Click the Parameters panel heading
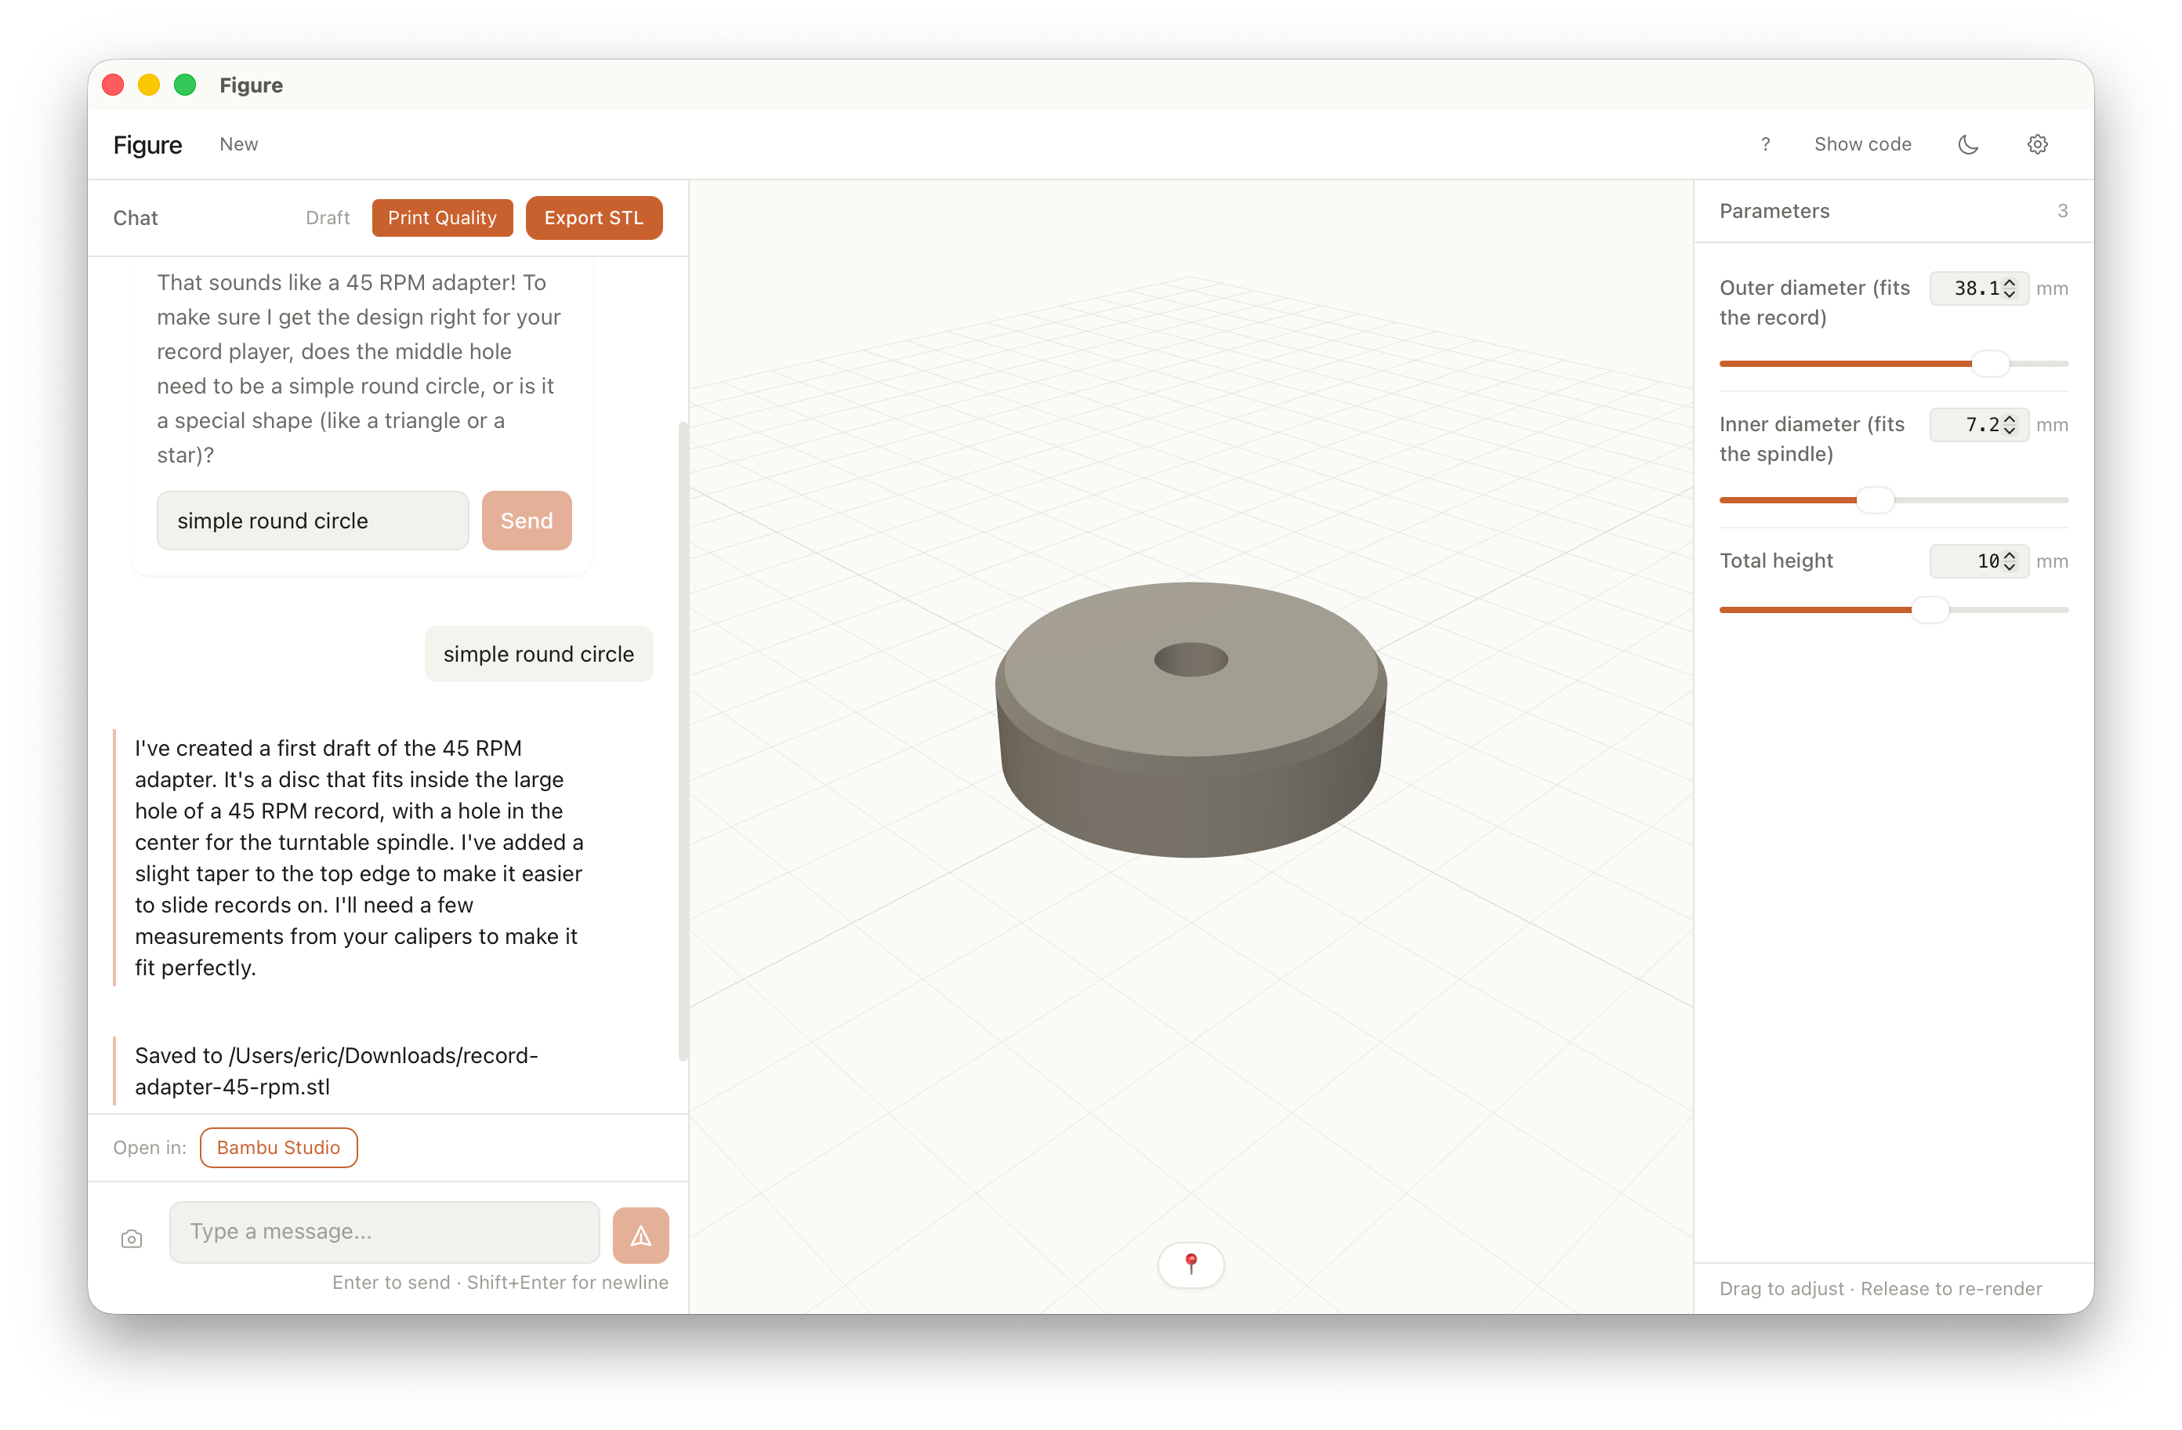 pos(1774,211)
